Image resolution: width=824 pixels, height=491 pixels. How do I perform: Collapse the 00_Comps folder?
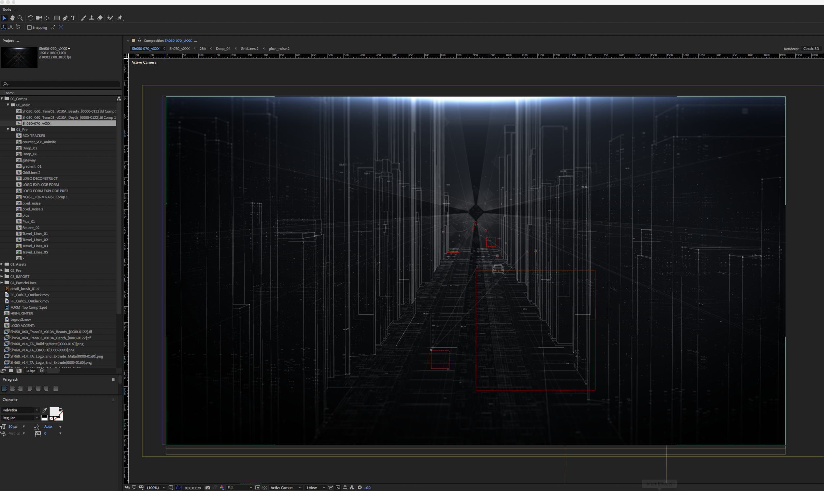tap(2, 99)
